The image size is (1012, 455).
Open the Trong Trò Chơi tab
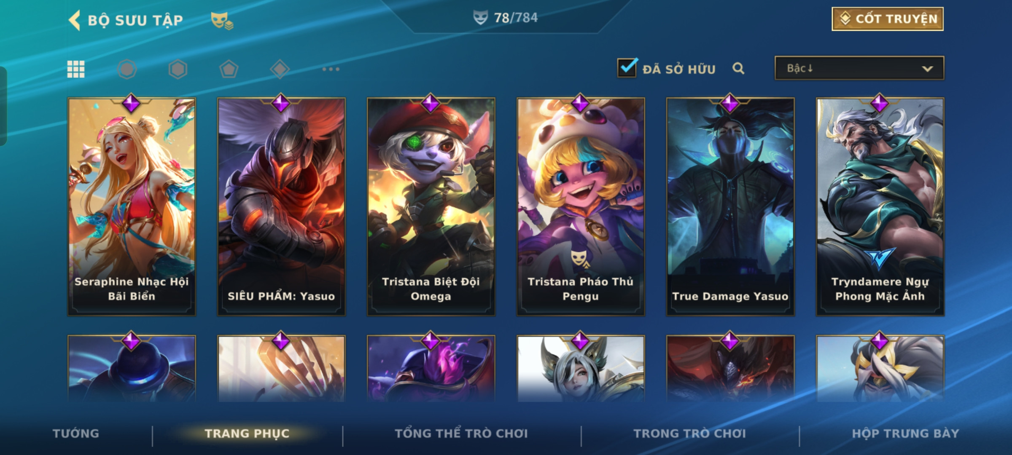pyautogui.click(x=690, y=434)
